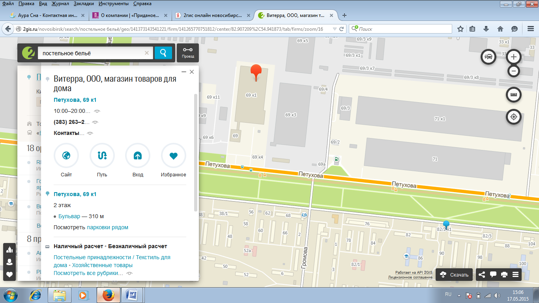This screenshot has height=303, width=539.
Task: Switch to the 2гис онлайн новосибирск tab
Action: point(212,16)
